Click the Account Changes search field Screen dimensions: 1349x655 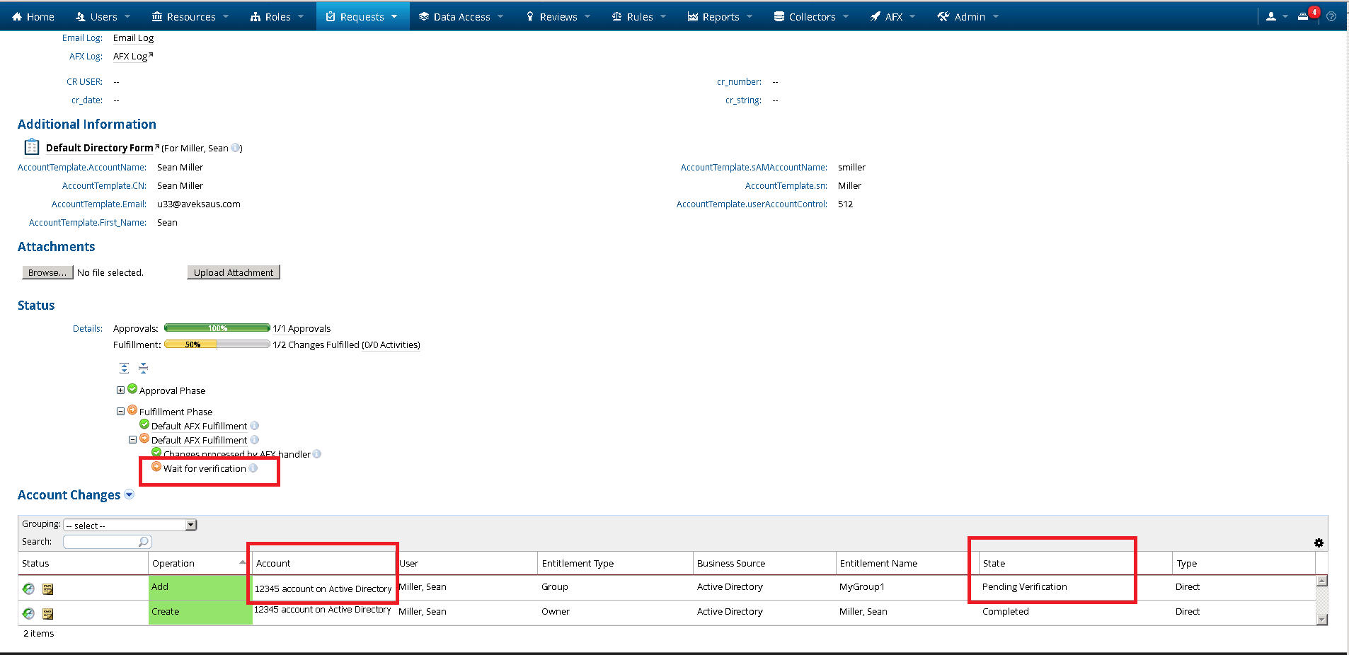(101, 542)
